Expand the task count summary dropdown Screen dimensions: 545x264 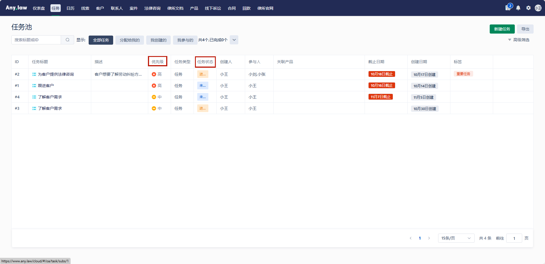(234, 40)
